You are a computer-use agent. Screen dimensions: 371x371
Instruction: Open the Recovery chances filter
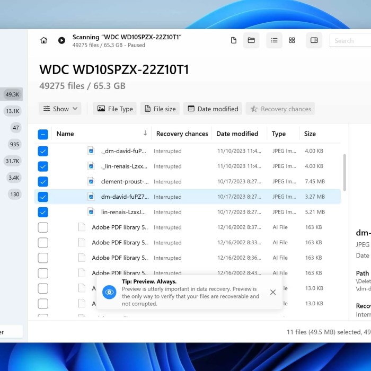pos(280,109)
